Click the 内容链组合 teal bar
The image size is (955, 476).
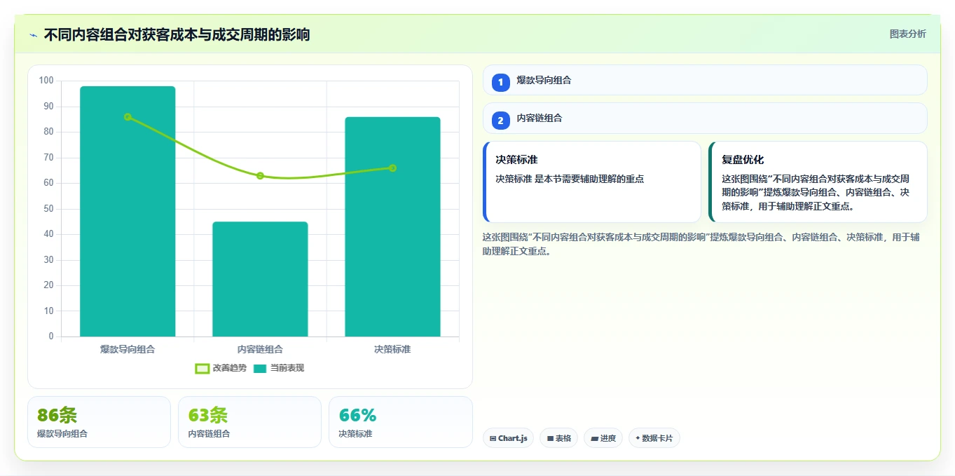260,279
